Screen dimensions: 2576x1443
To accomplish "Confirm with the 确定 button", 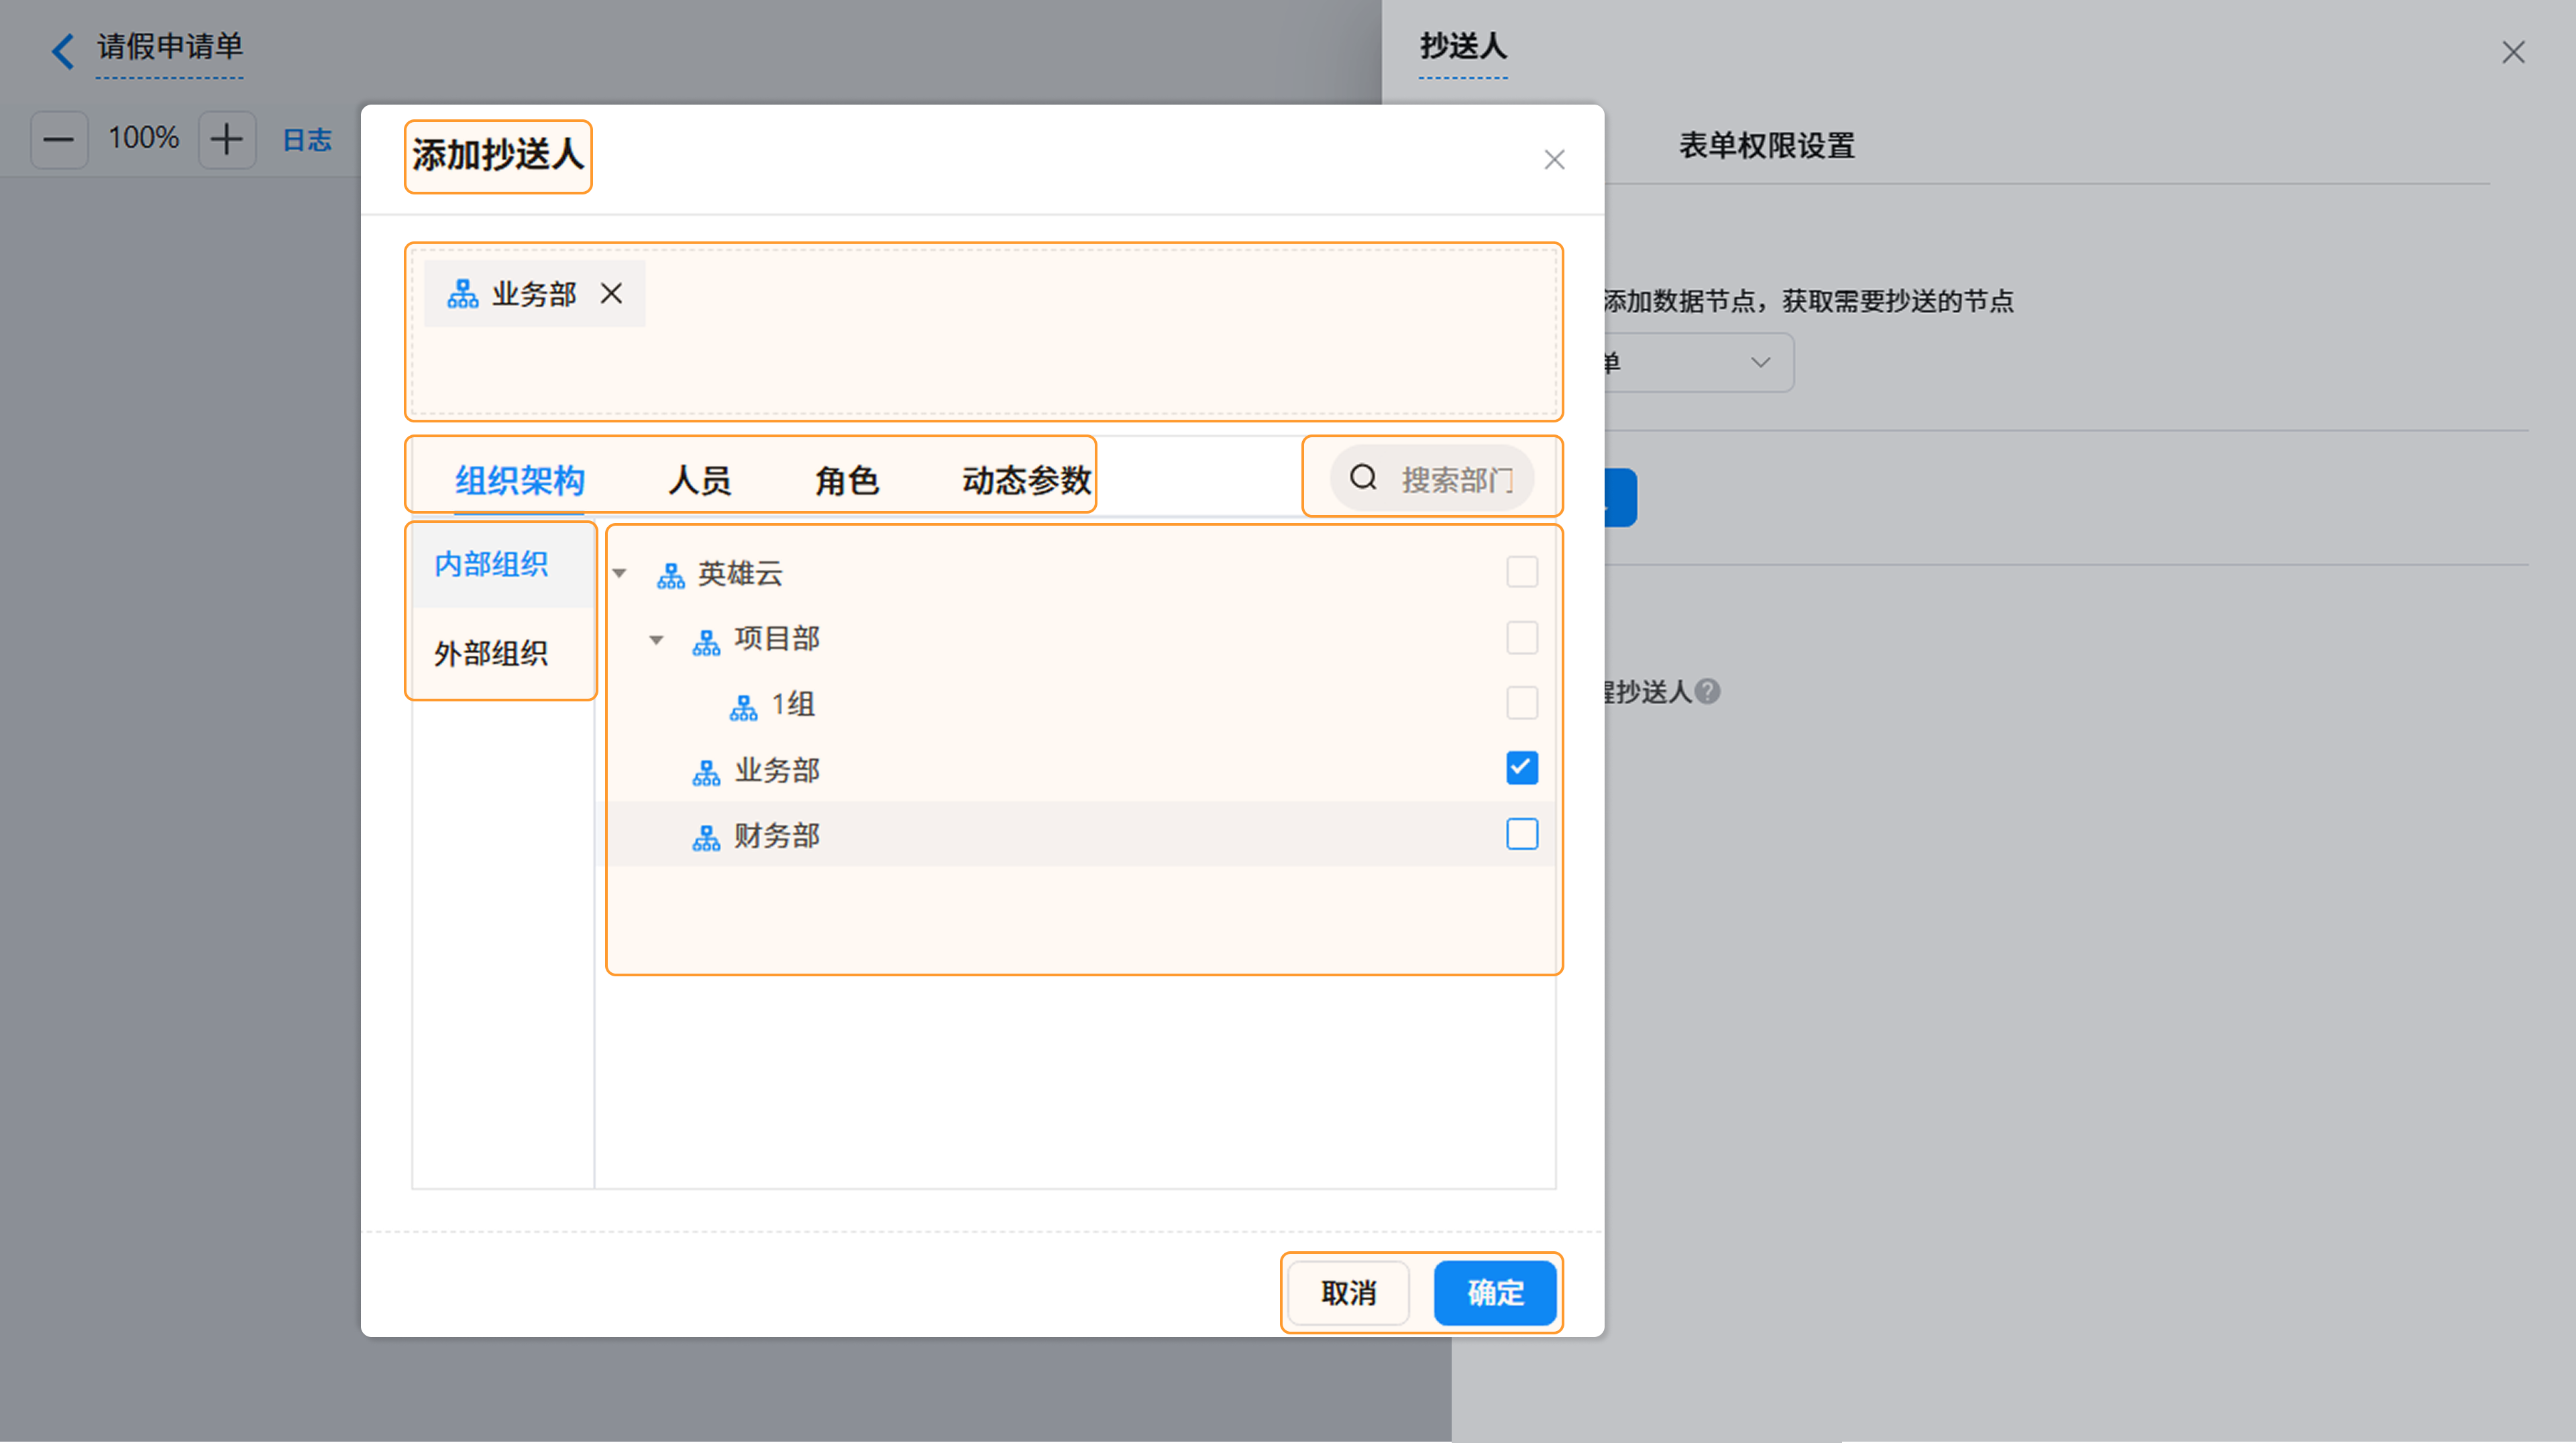I will [x=1495, y=1293].
